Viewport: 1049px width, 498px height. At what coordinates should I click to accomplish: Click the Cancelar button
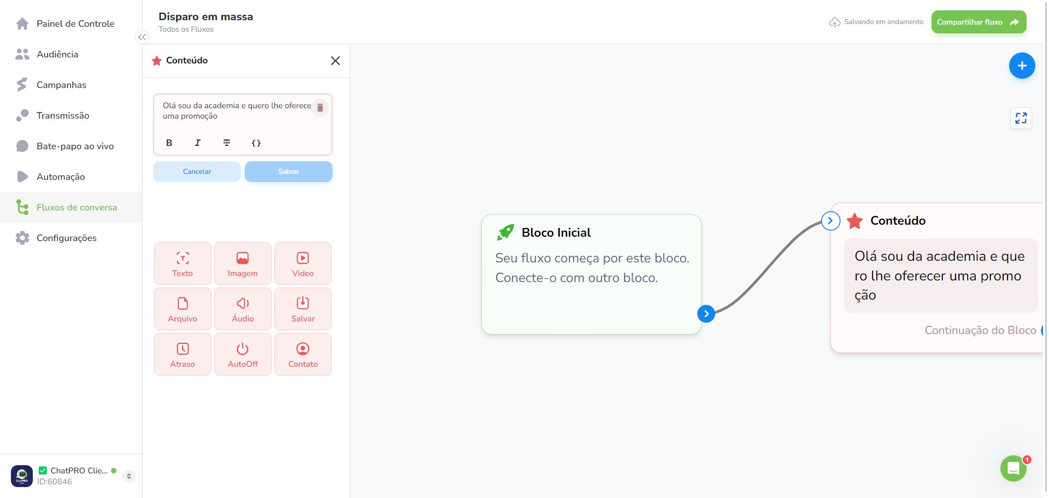click(x=197, y=172)
